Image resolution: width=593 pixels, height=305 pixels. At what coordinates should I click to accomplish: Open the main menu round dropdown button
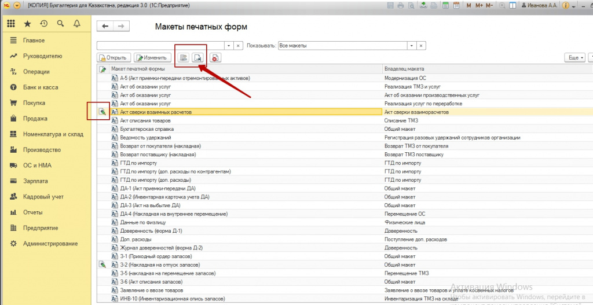[x=17, y=6]
